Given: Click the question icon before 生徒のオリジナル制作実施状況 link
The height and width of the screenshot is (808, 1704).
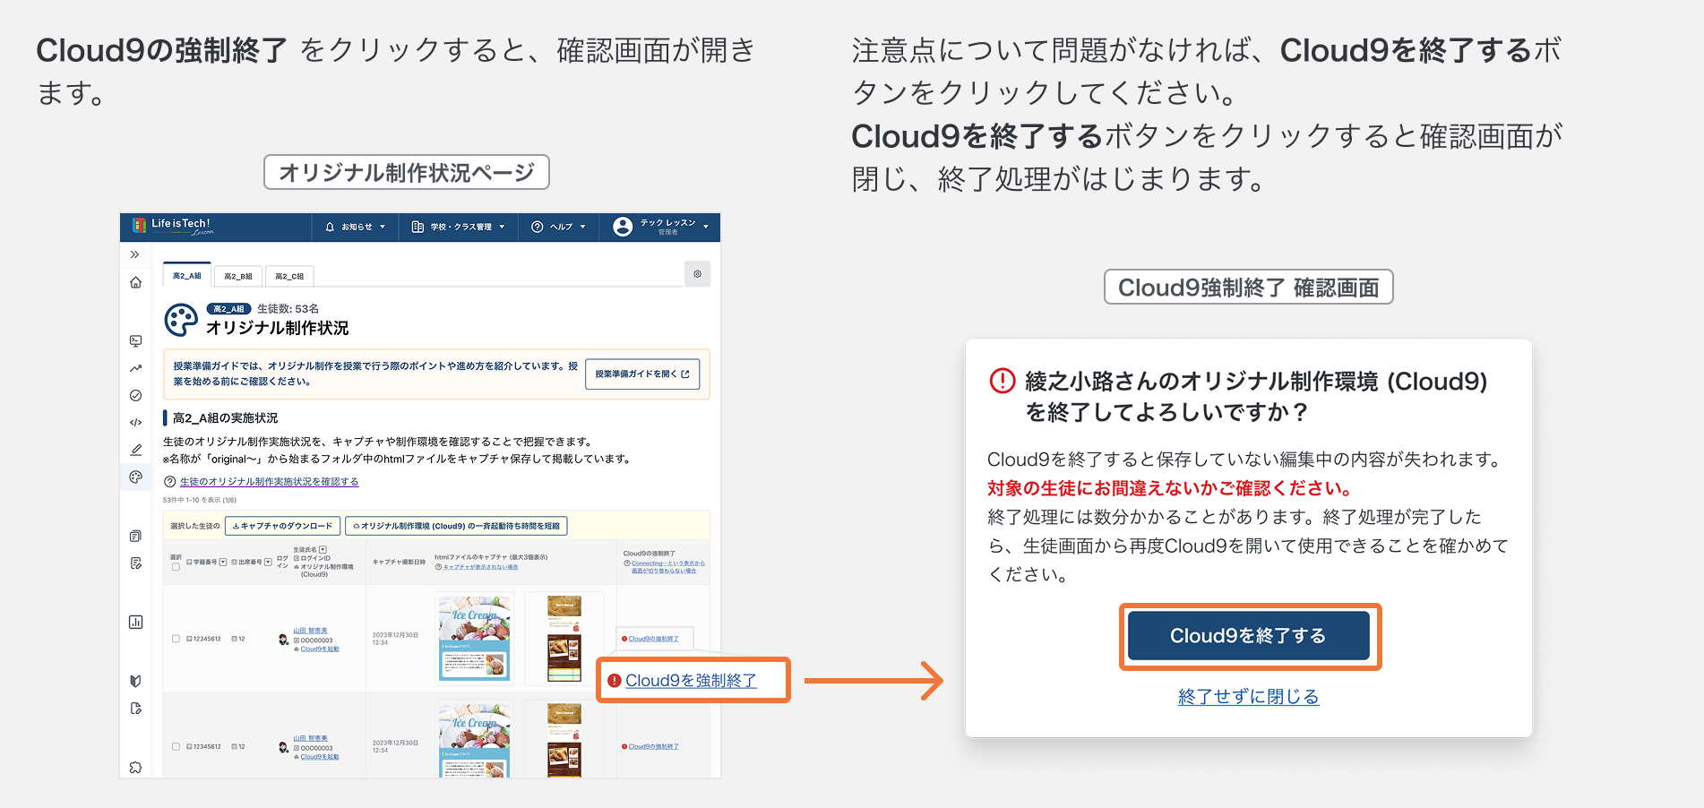Looking at the screenshot, I should click(169, 482).
